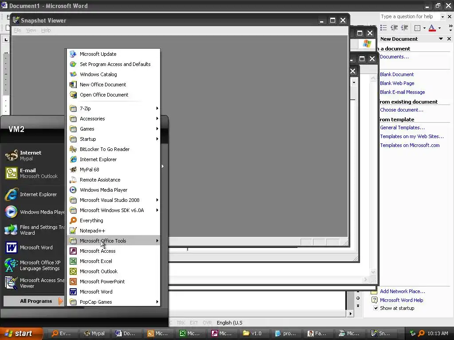Image resolution: width=454 pixels, height=340 pixels.
Task: Click New Office Document icon
Action: 73,85
